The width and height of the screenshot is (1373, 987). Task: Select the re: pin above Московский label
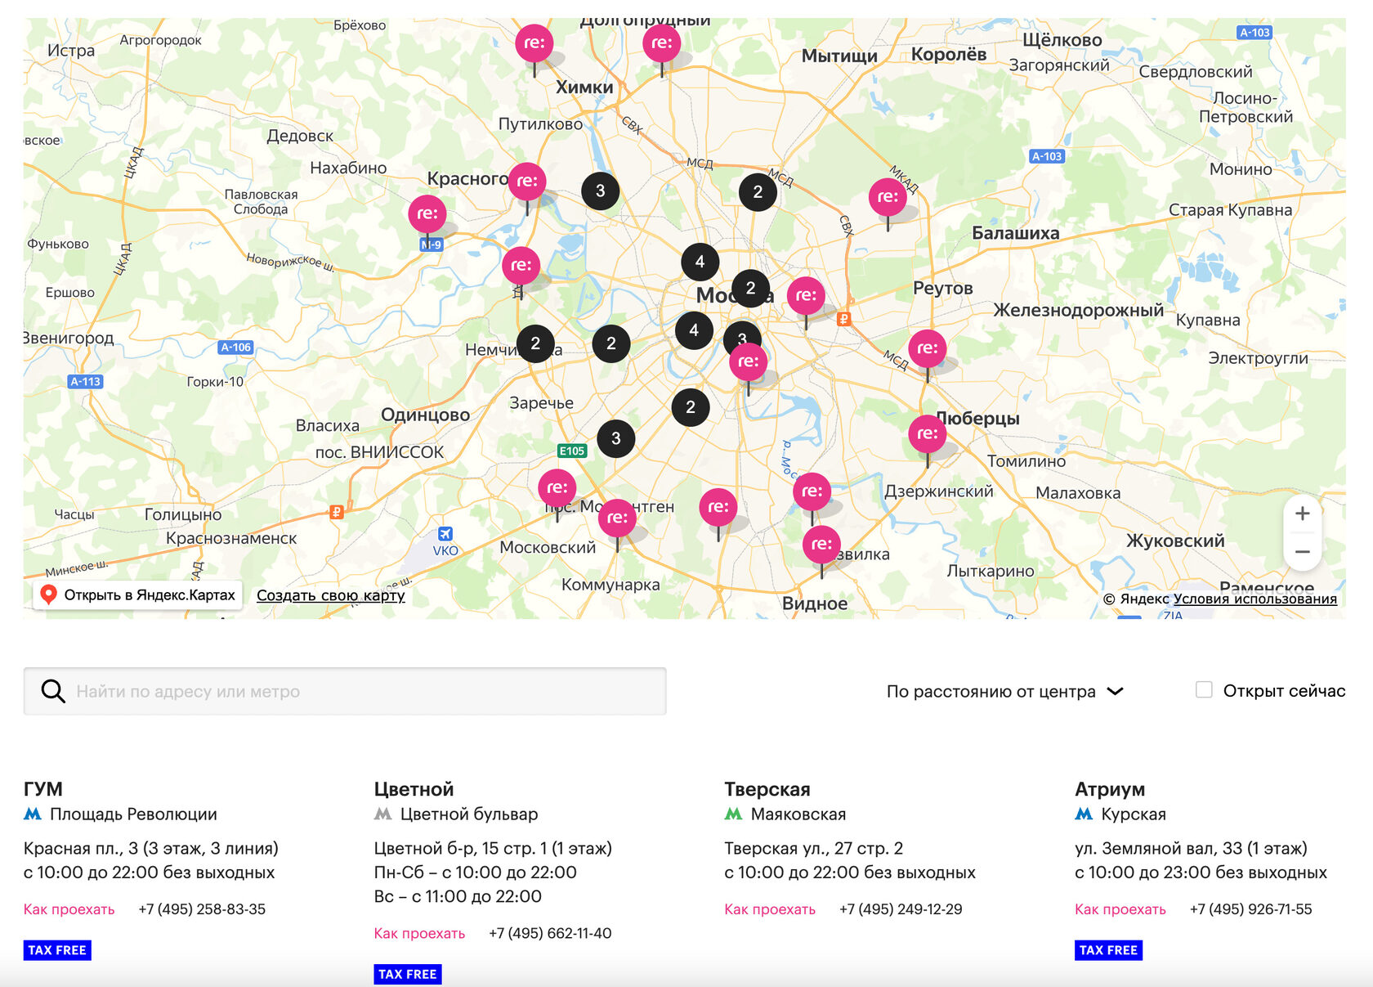tap(557, 487)
